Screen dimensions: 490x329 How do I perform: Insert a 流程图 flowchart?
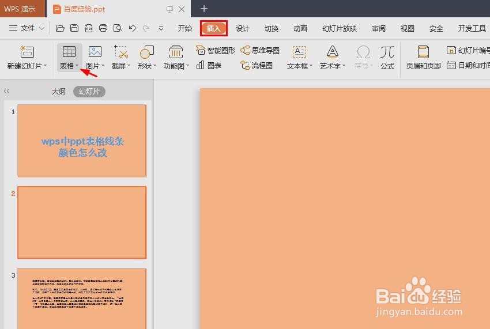tap(257, 65)
